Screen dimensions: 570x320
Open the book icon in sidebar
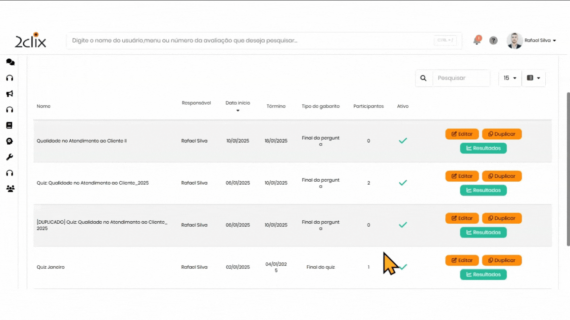(9, 125)
